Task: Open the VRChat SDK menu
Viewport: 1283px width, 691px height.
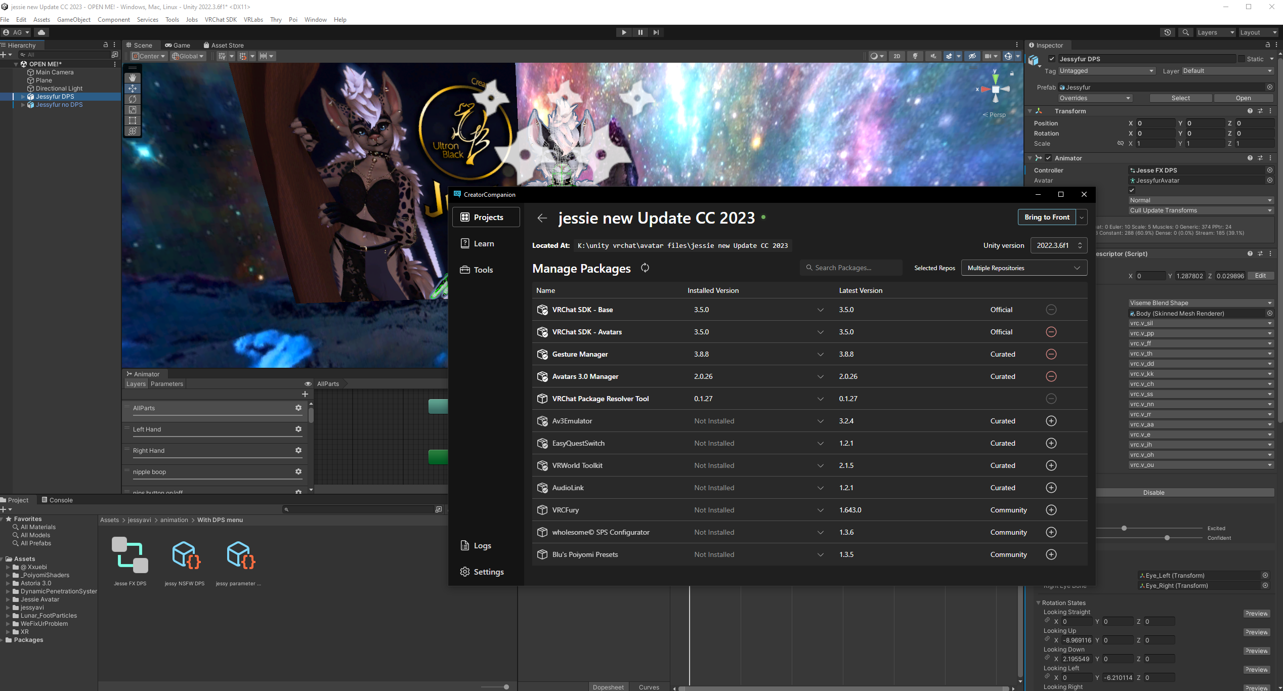Action: click(x=221, y=20)
